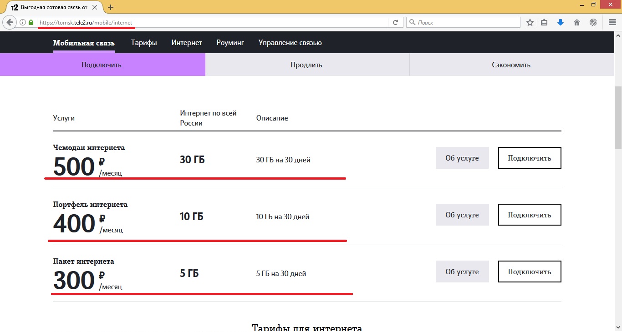The width and height of the screenshot is (622, 332).
Task: Open the Роуминг menu item
Action: (x=230, y=43)
